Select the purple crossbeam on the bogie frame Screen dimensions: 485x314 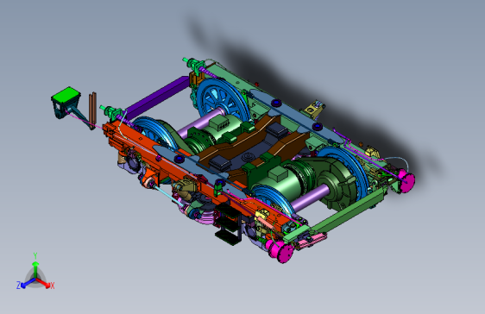click(158, 97)
